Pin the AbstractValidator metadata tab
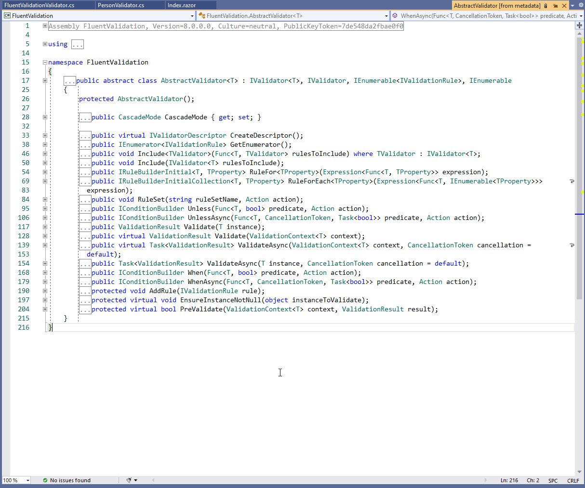 pyautogui.click(x=555, y=6)
